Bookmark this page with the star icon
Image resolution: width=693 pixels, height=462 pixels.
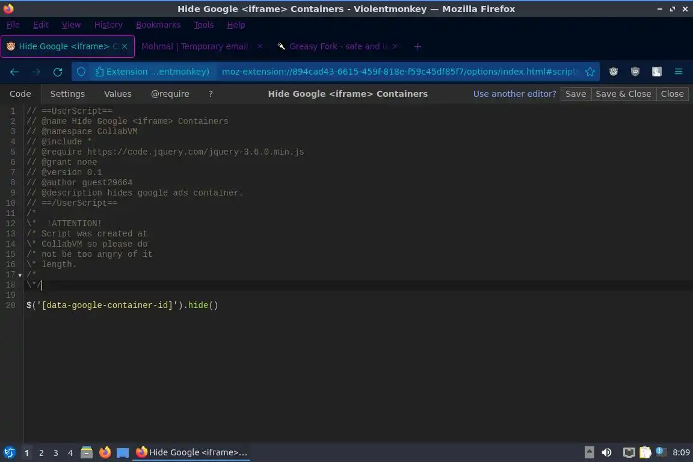click(590, 72)
